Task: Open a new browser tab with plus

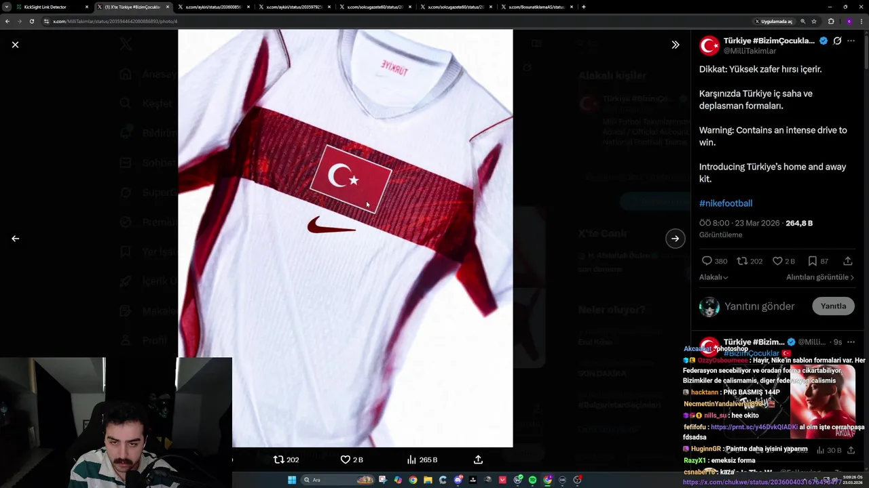Action: pos(584,7)
